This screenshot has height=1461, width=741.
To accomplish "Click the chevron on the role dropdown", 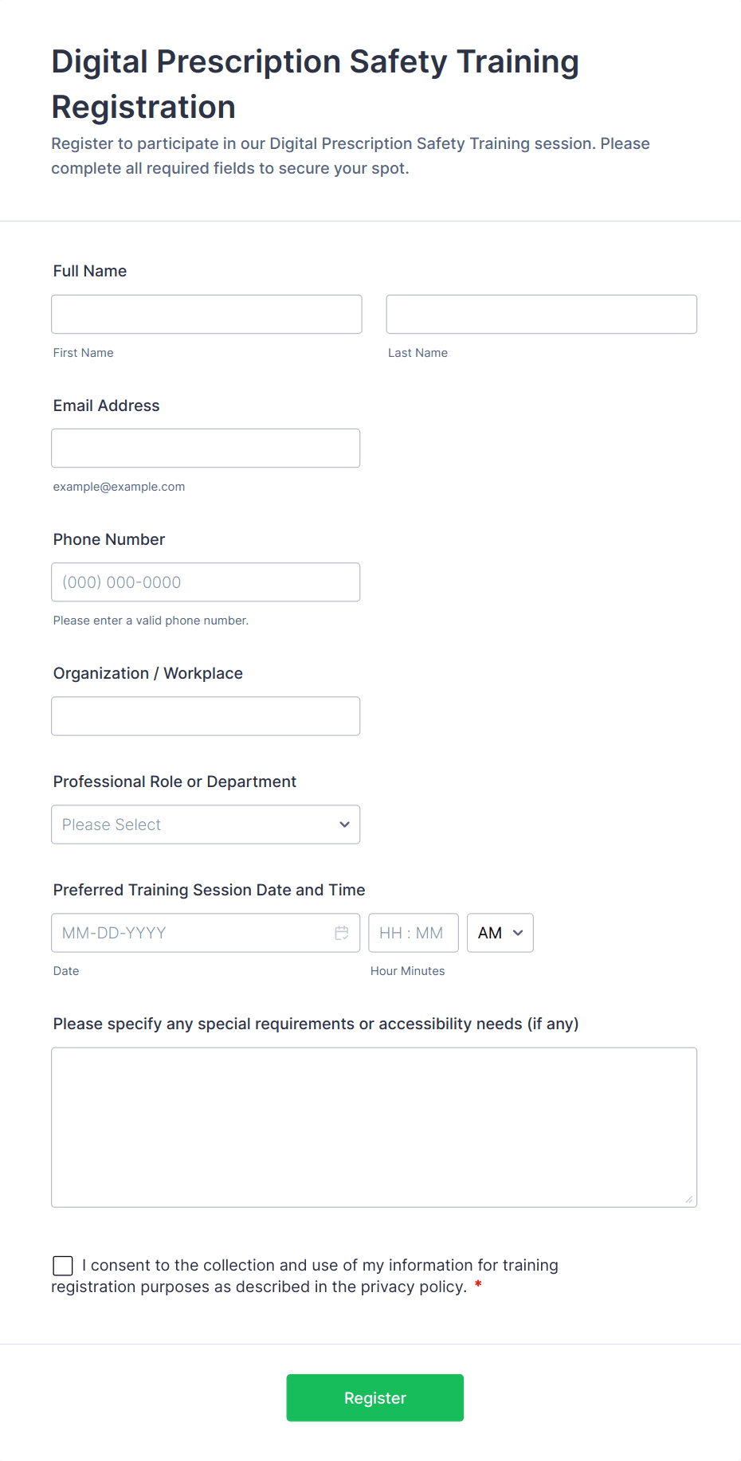I will click(x=344, y=825).
